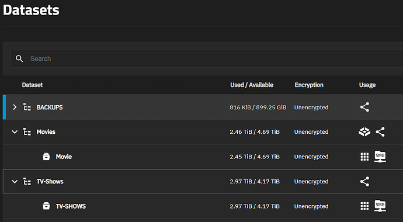403x222 pixels.
Task: Click the BACKUPS root dataset tree icon
Action: point(27,107)
